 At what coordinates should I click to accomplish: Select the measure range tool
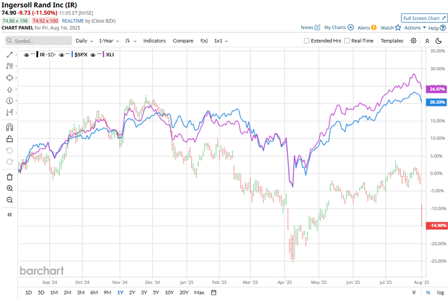[x=10, y=113]
